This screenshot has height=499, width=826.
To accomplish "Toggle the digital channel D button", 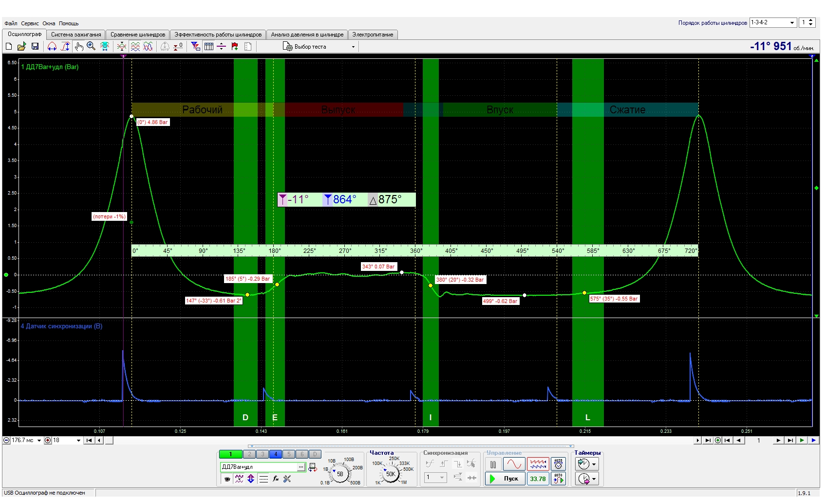I will coord(315,454).
